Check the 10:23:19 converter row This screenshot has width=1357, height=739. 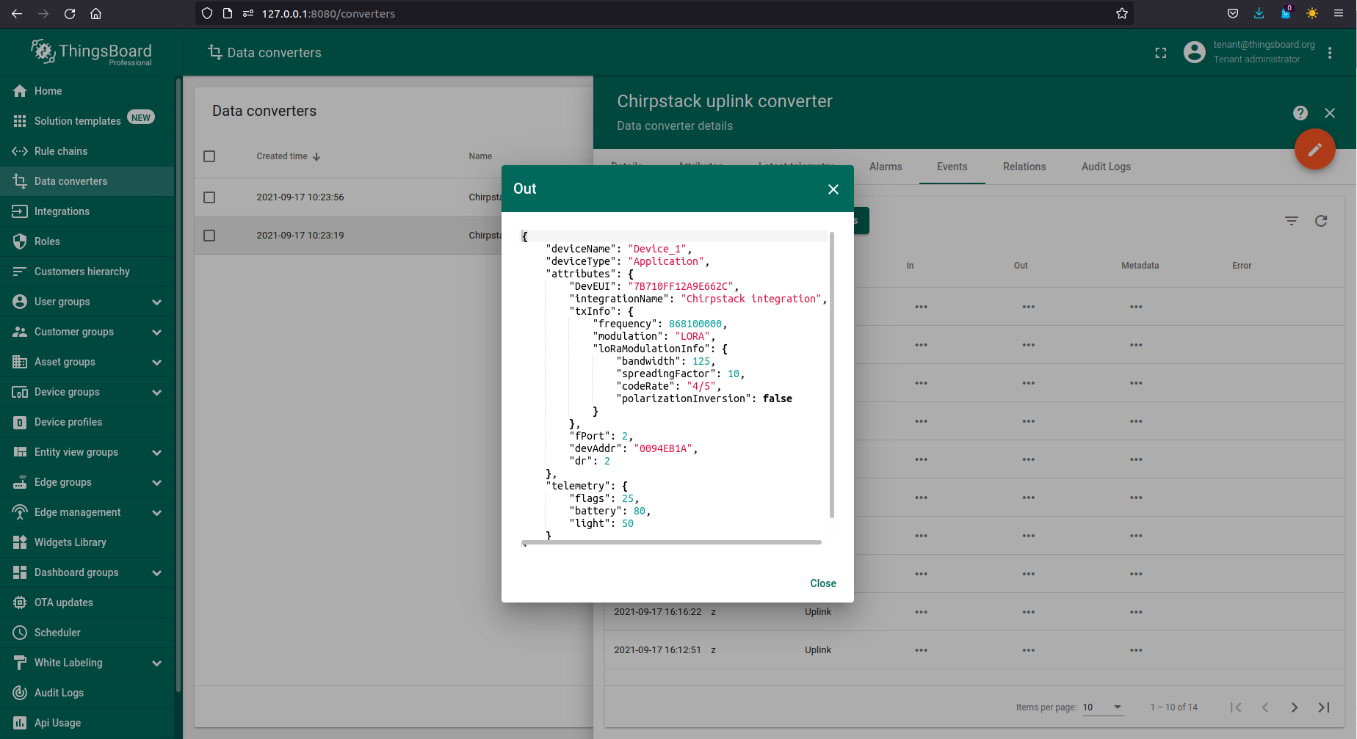pos(209,236)
